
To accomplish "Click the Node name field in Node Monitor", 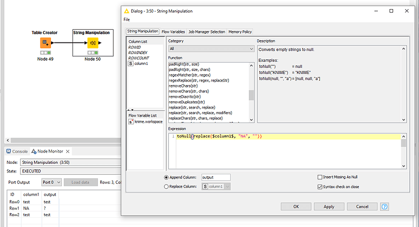I will point(70,163).
